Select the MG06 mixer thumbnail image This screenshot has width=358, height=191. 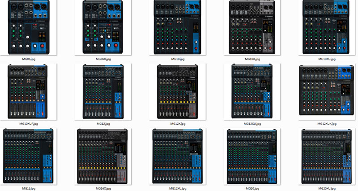(29, 27)
